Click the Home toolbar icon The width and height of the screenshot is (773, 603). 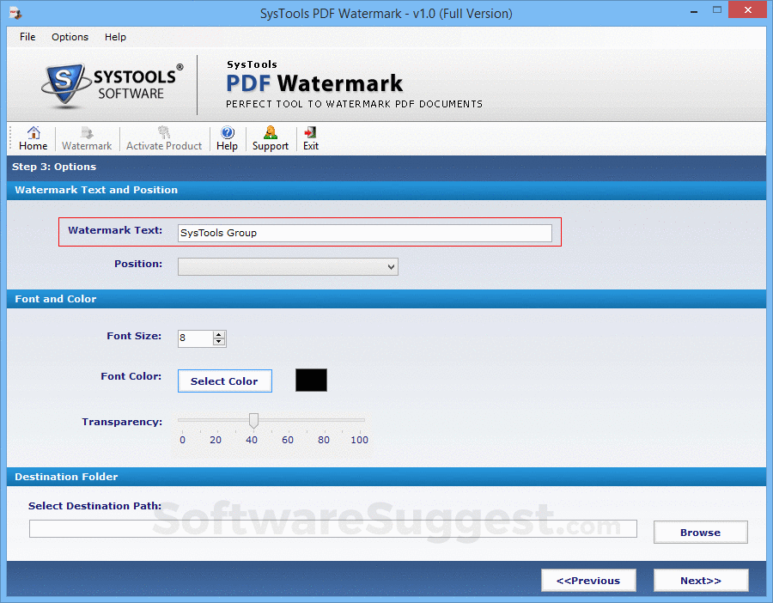pos(33,132)
